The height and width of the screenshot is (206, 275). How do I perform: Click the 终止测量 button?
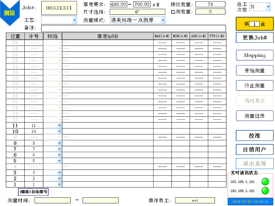(254, 86)
